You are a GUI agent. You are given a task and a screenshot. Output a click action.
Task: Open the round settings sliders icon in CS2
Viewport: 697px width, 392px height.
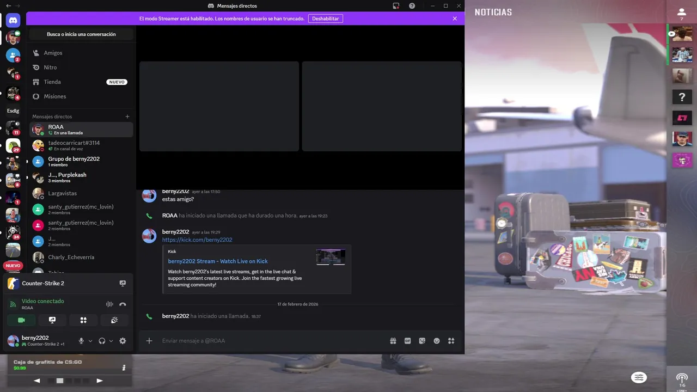[x=639, y=377]
